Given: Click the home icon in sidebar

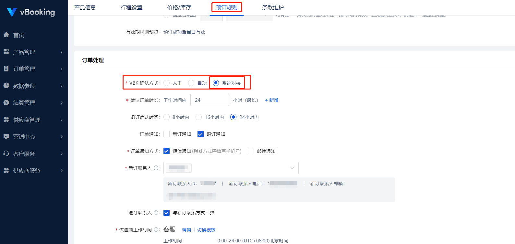Looking at the screenshot, I should tap(6, 35).
